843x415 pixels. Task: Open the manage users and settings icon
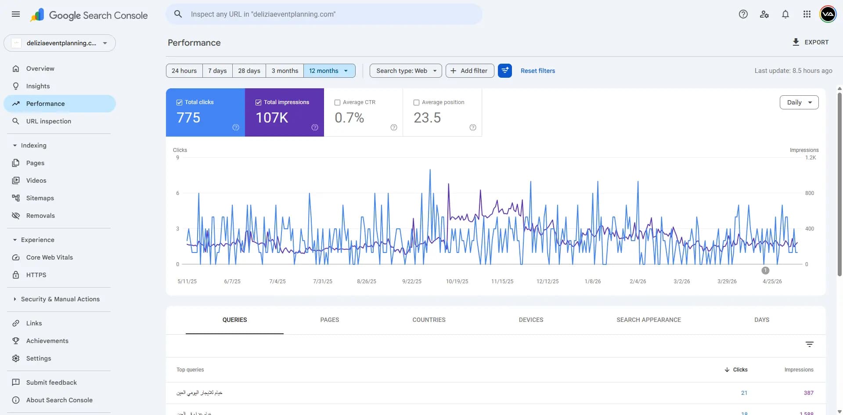(x=764, y=14)
